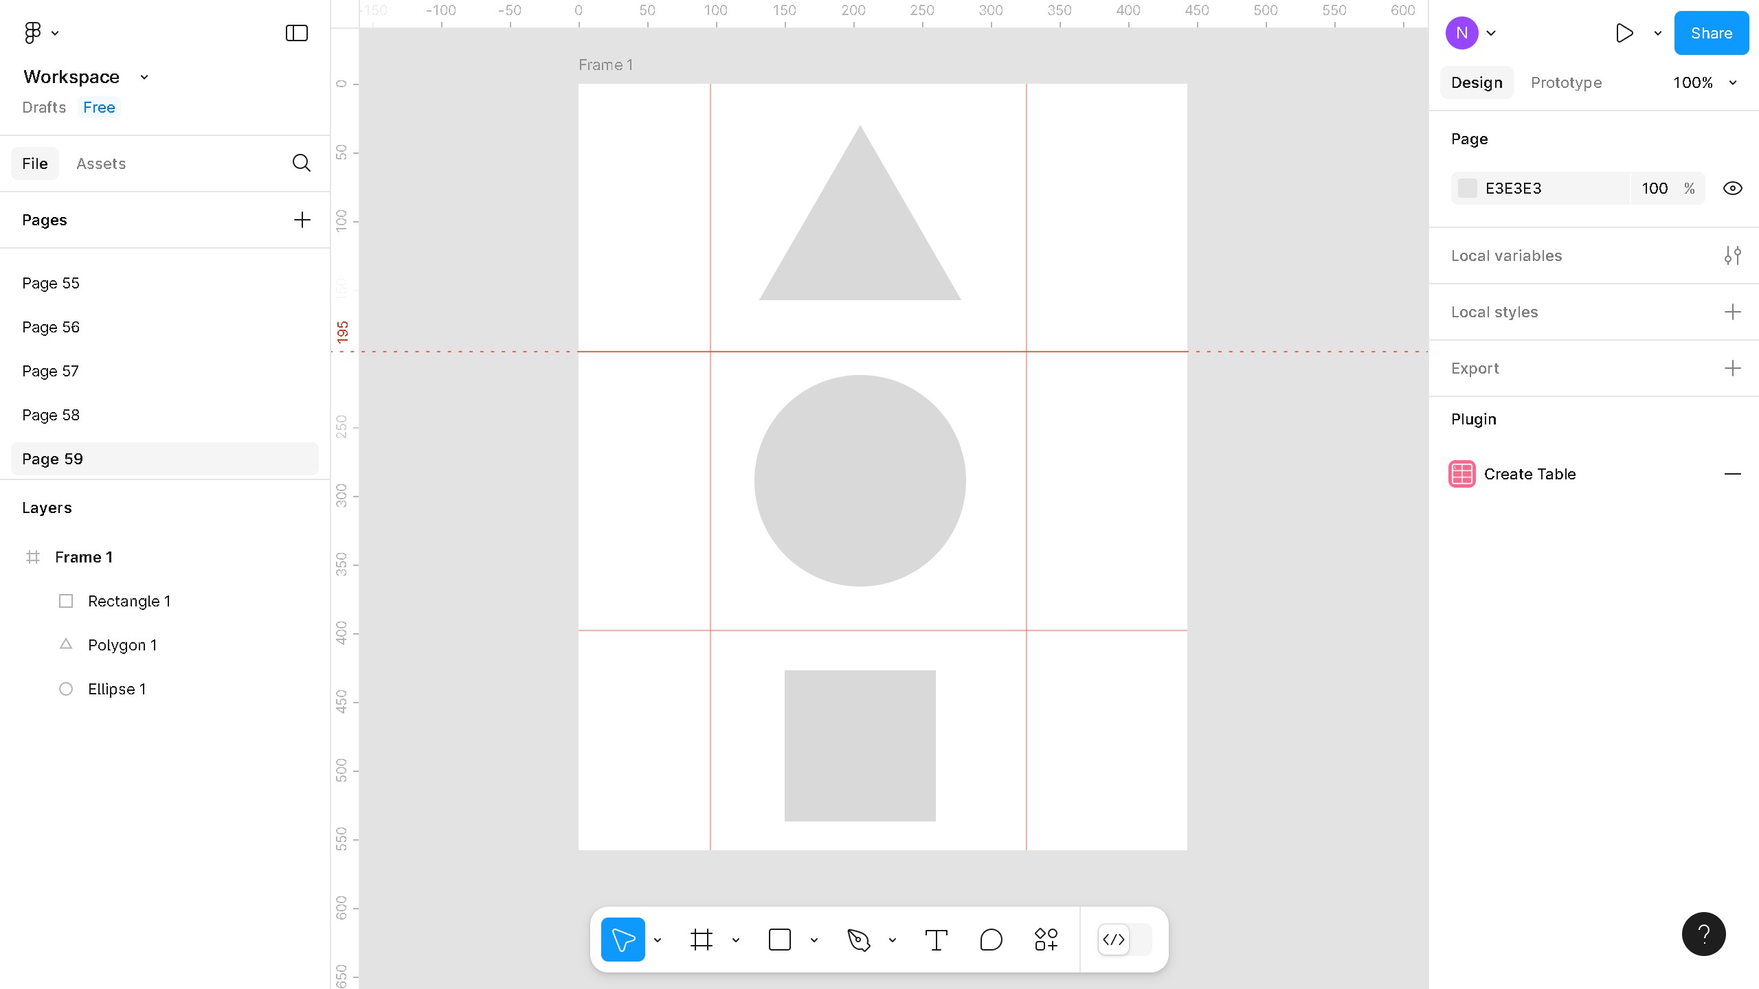Screen dimensions: 1759x989
Task: Expand the Workspace dropdown
Action: pos(144,76)
